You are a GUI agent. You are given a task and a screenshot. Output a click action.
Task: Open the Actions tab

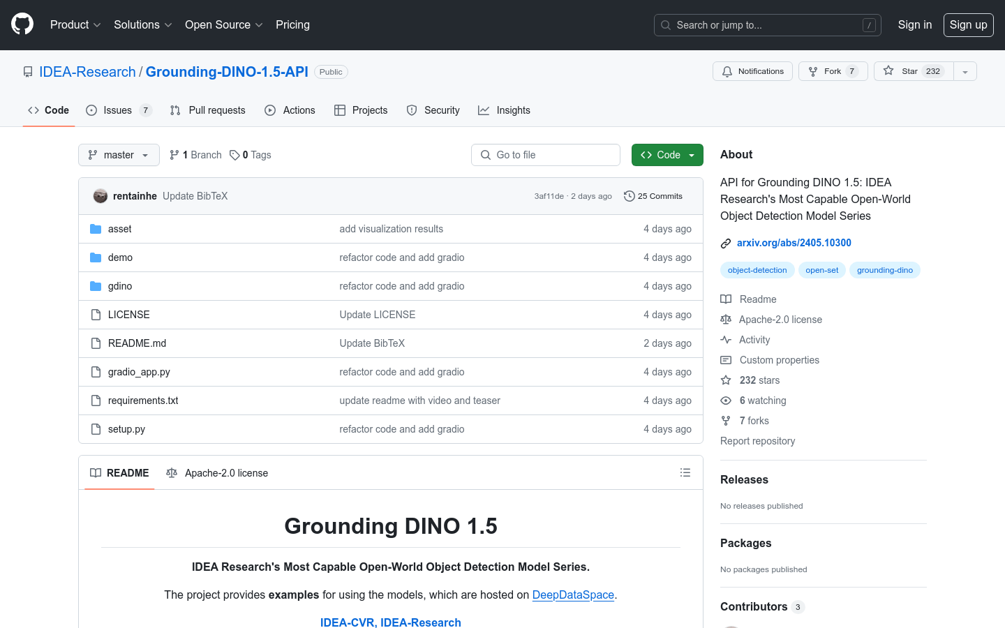[290, 110]
